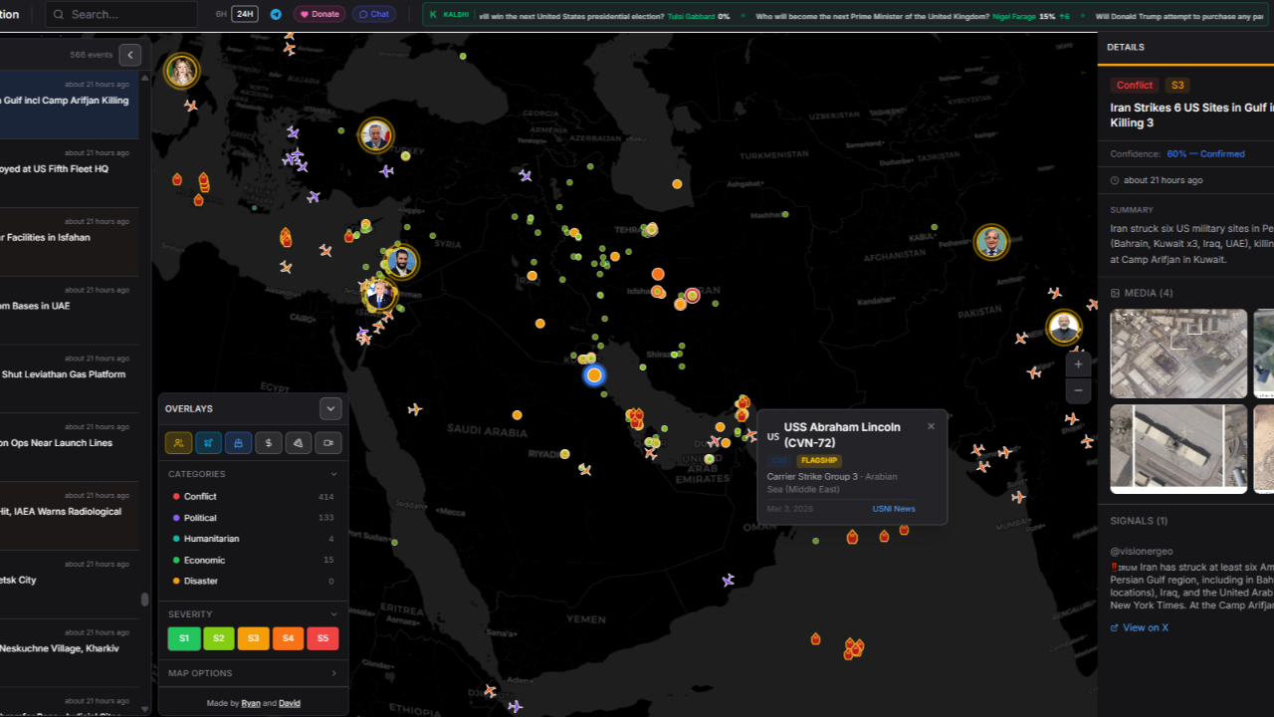Close the USS Abraham Lincoln popup
The image size is (1274, 717).
point(931,426)
